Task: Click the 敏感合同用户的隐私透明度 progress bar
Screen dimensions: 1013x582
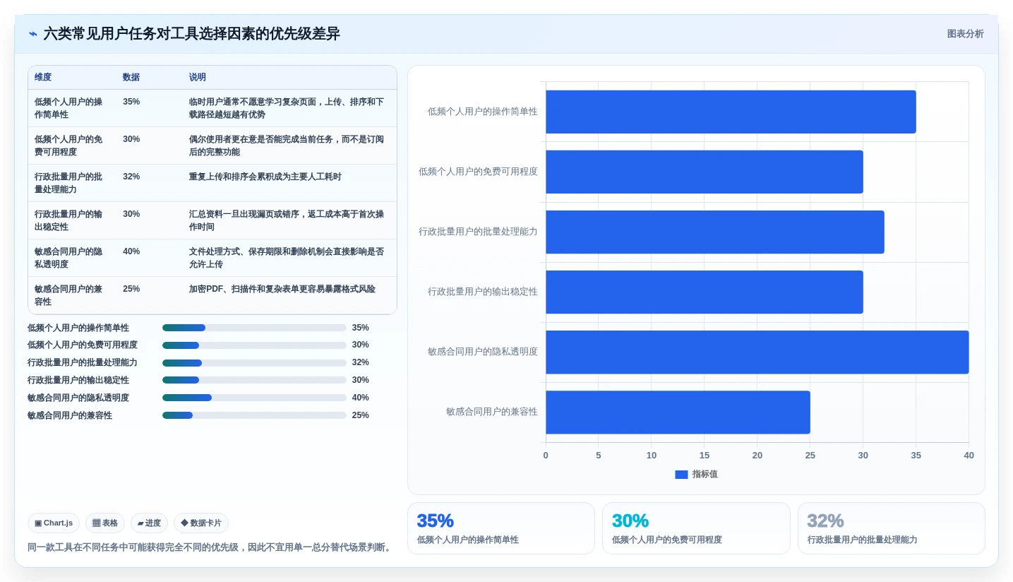Action: [x=254, y=398]
